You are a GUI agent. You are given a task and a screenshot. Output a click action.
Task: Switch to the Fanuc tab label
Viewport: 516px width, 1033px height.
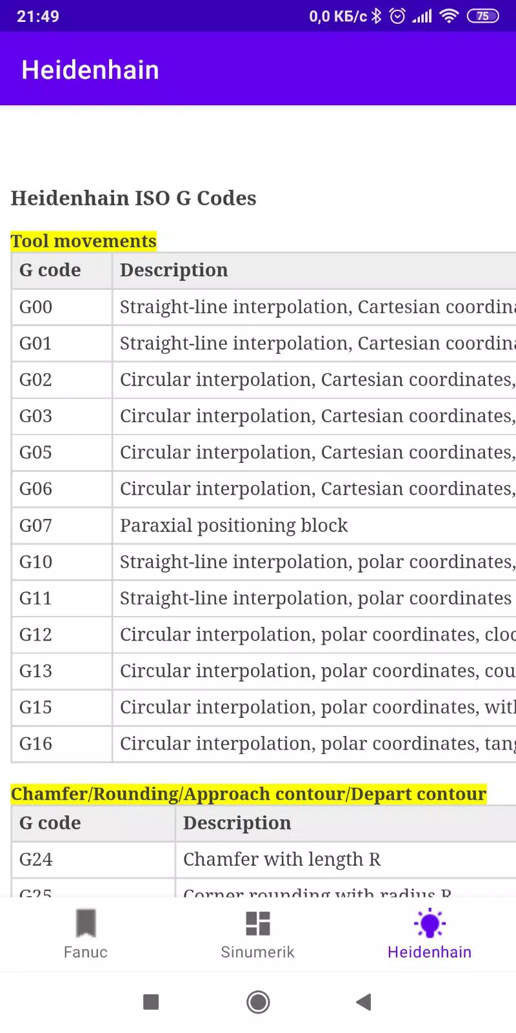(x=86, y=952)
